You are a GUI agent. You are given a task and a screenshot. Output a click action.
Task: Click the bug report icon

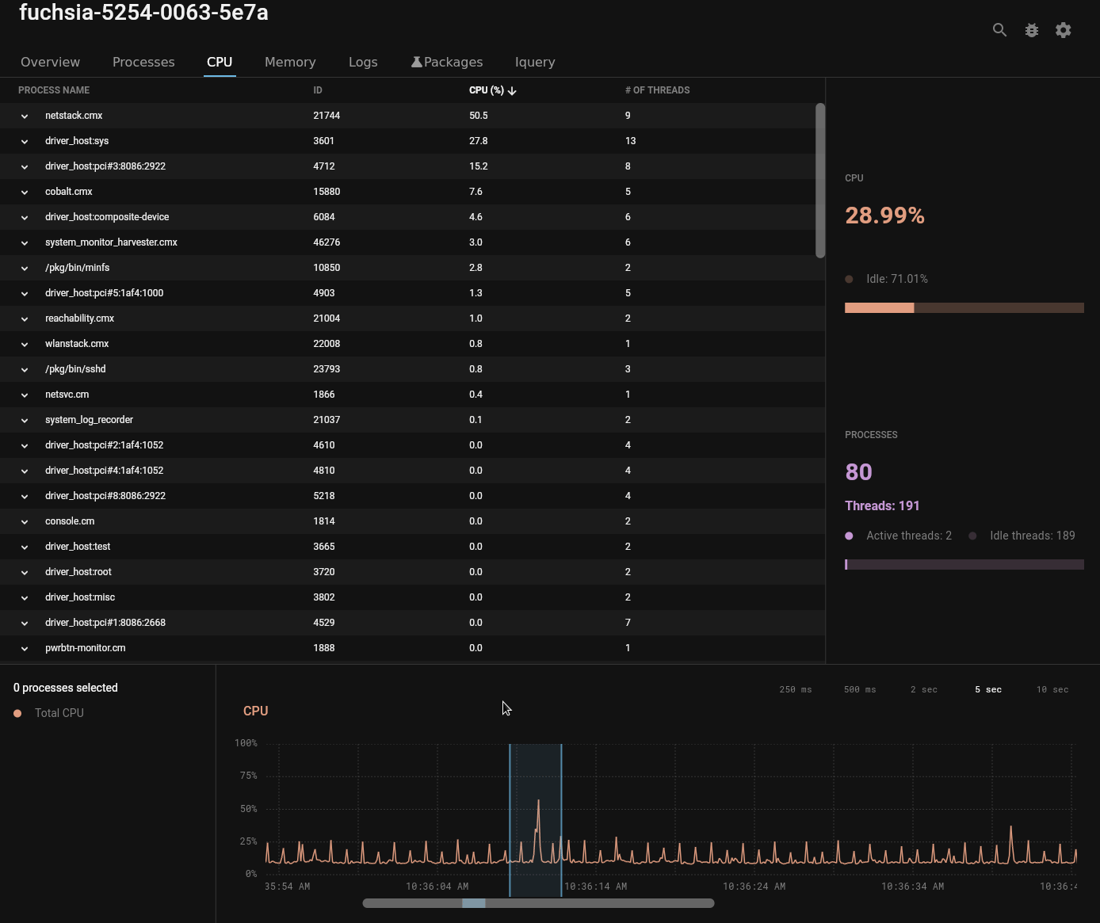tap(1031, 30)
